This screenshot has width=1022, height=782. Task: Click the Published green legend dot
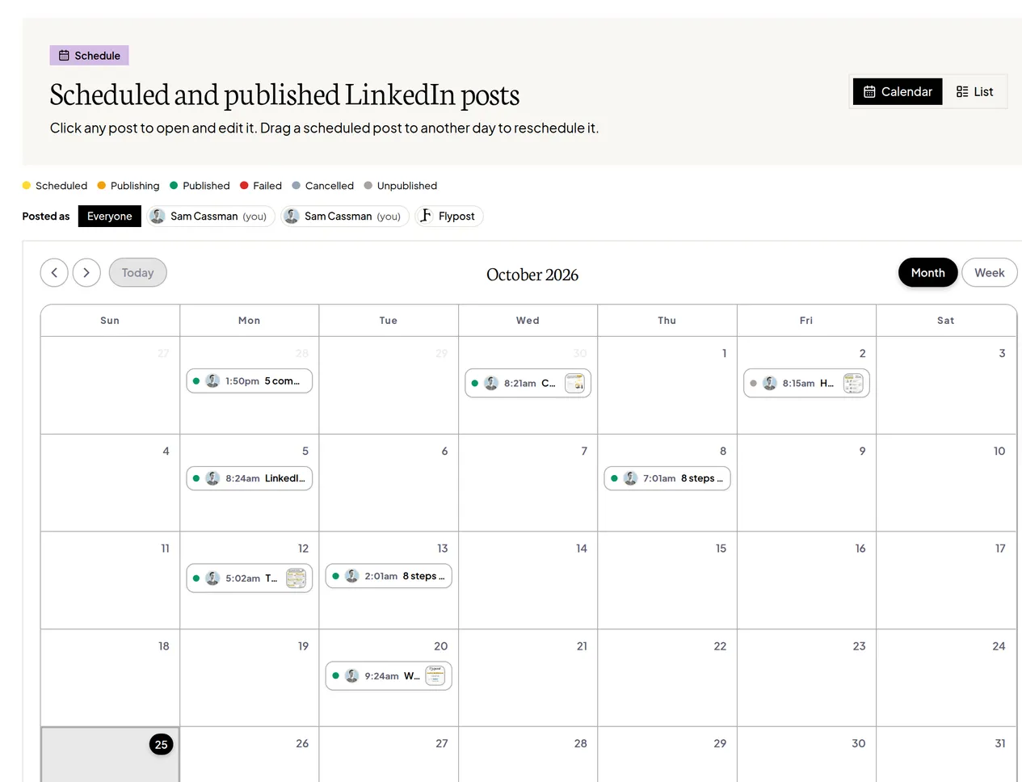click(174, 186)
